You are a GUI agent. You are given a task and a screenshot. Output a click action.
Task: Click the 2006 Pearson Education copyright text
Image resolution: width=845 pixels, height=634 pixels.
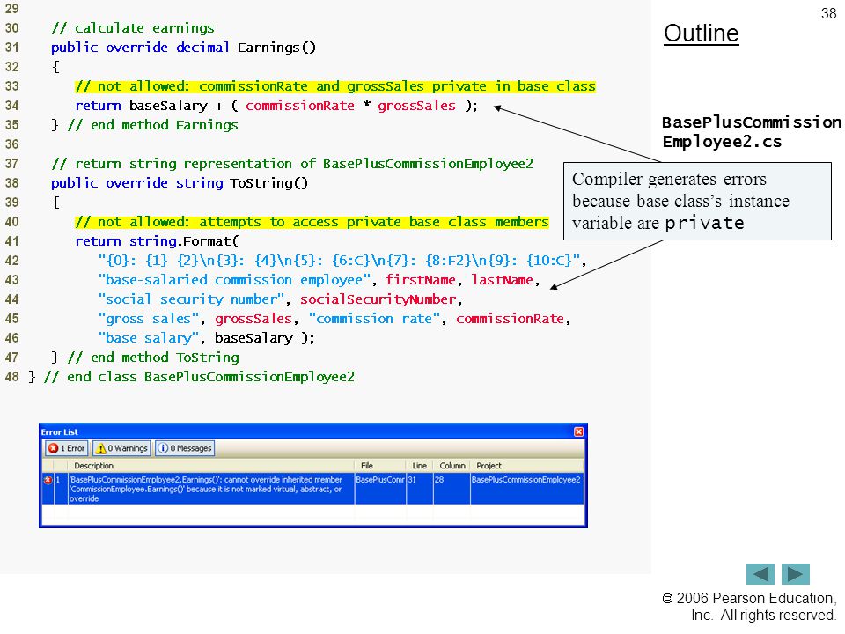[749, 607]
